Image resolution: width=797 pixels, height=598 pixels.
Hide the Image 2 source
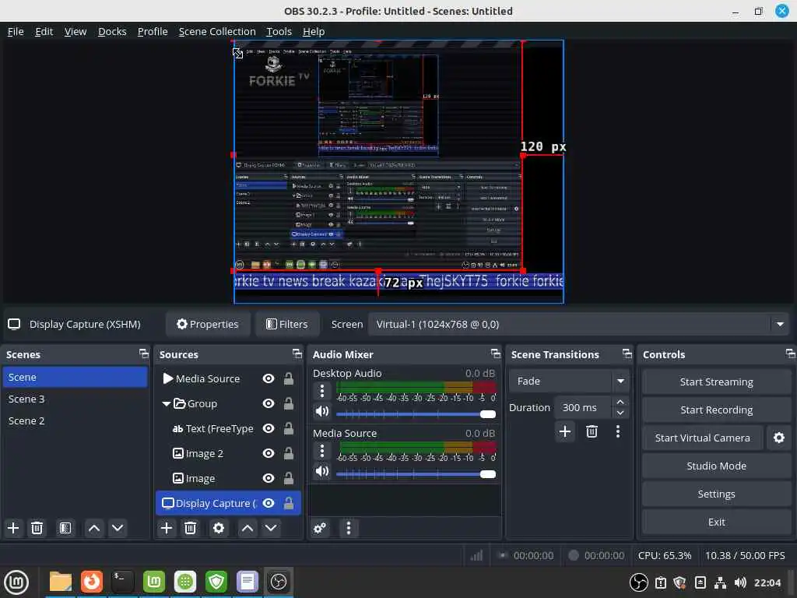coord(269,454)
